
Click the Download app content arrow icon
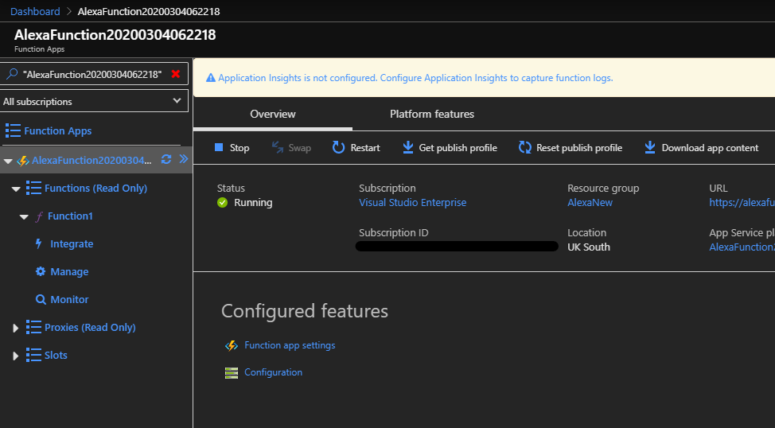(x=650, y=147)
